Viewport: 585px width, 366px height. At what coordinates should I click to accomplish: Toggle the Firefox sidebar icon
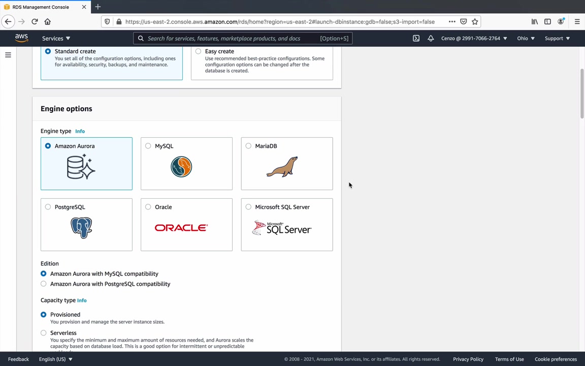click(547, 22)
